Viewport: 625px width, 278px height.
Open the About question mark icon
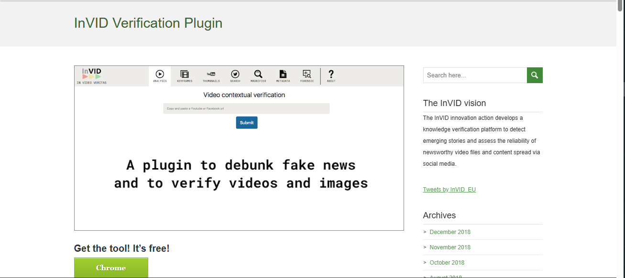(331, 74)
